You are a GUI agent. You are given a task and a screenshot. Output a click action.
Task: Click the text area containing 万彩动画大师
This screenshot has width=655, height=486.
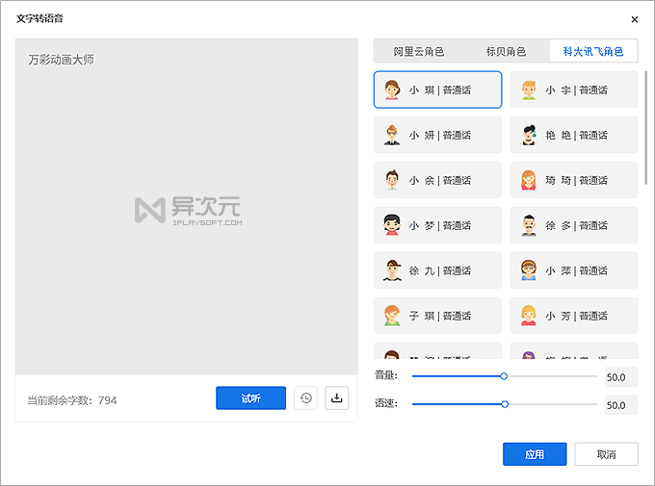click(x=186, y=207)
